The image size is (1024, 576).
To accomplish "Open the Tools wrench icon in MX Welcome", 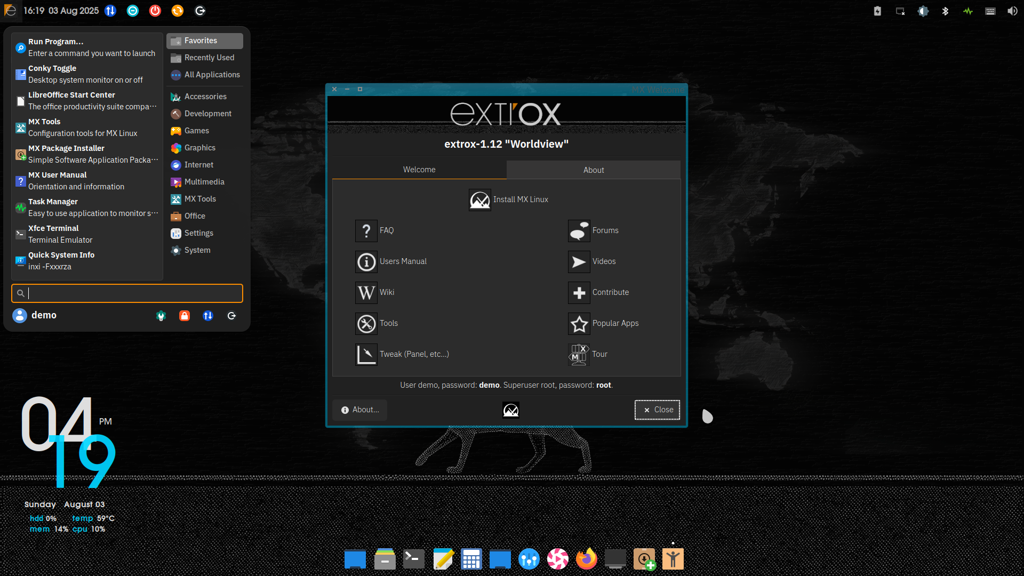I will pyautogui.click(x=366, y=324).
